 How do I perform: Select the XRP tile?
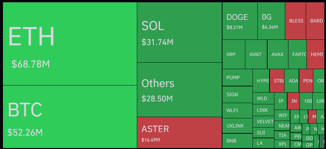[x=234, y=54]
